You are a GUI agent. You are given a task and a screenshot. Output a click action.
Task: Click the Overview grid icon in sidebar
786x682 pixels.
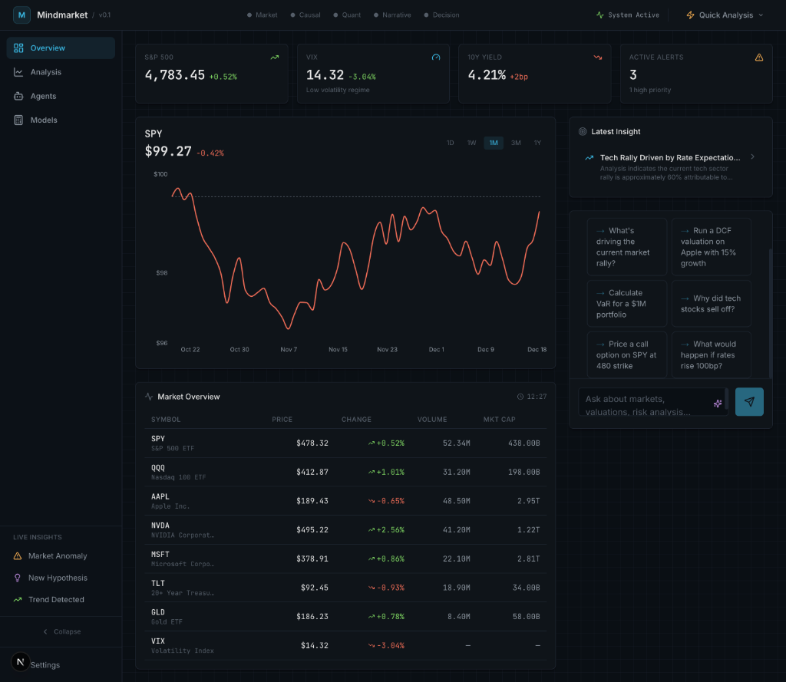point(18,48)
